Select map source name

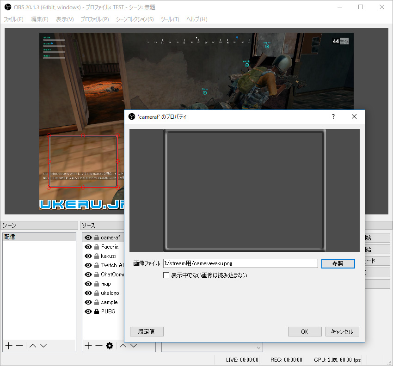tap(106, 284)
